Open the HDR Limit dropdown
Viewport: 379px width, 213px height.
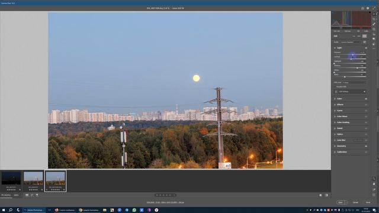(354, 83)
